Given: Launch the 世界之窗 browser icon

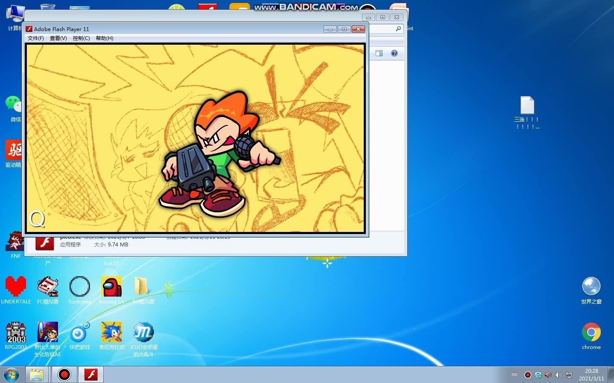Looking at the screenshot, I should 591,290.
